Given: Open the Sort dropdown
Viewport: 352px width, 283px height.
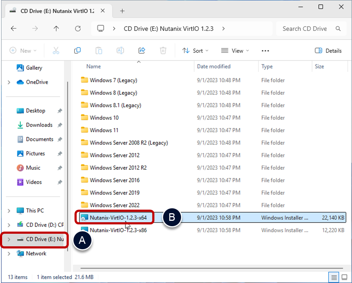Looking at the screenshot, I should (x=195, y=51).
